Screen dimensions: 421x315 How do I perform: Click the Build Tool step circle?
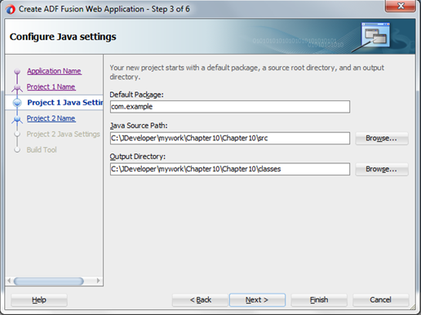17,150
